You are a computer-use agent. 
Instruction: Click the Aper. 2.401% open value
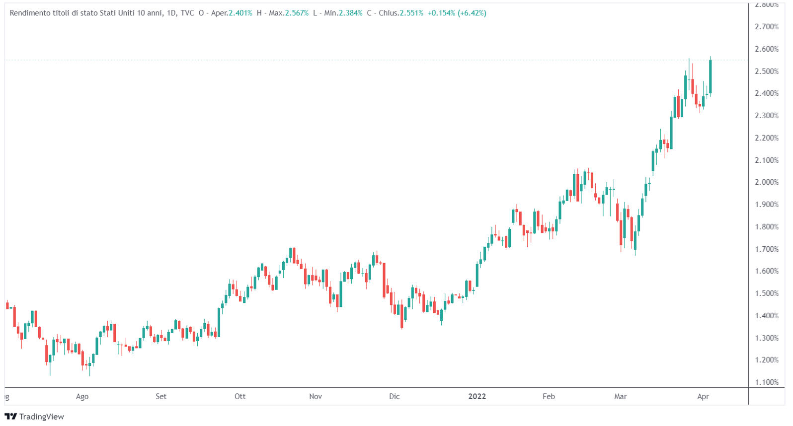coord(240,13)
